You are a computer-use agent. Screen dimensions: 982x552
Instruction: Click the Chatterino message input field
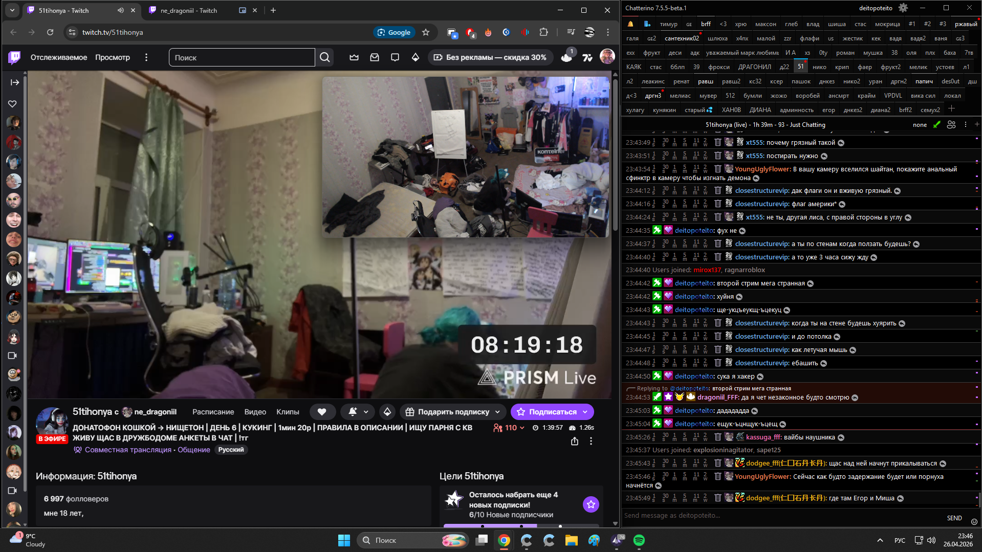783,515
